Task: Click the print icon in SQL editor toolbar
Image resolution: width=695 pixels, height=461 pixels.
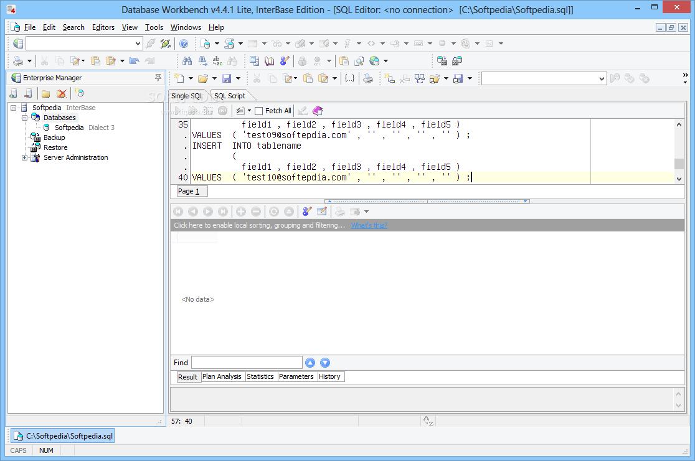Action: (x=368, y=78)
